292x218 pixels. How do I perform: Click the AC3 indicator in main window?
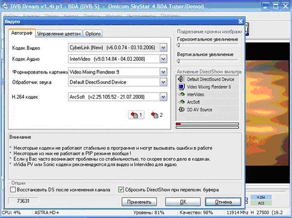coord(261,203)
